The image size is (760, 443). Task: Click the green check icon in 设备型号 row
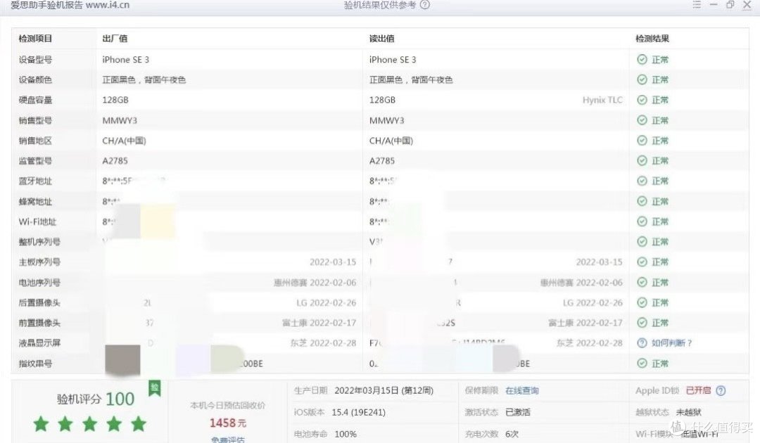click(642, 60)
